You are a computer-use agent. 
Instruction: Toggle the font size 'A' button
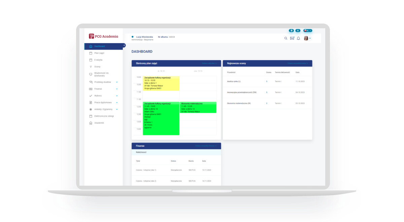(x=298, y=31)
